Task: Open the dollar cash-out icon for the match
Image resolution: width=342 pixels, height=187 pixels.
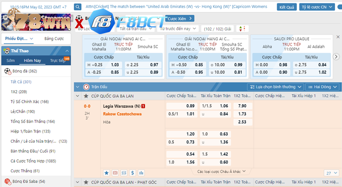Action: pyautogui.click(x=132, y=173)
